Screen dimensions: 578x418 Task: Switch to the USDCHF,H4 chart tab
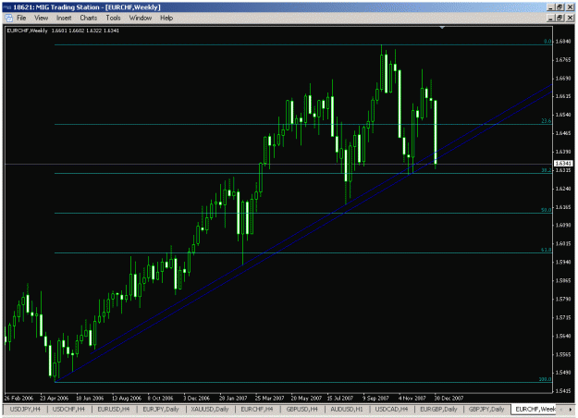[68, 409]
